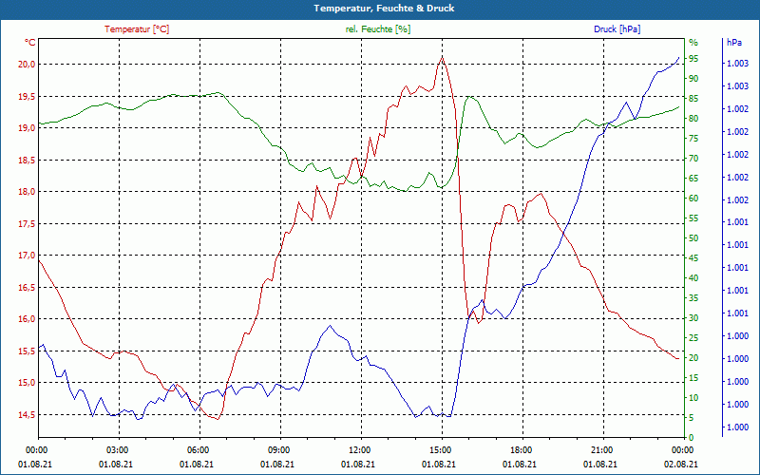This screenshot has height=475, width=760.
Task: Click the 25 humidity axis value
Action: tap(693, 338)
